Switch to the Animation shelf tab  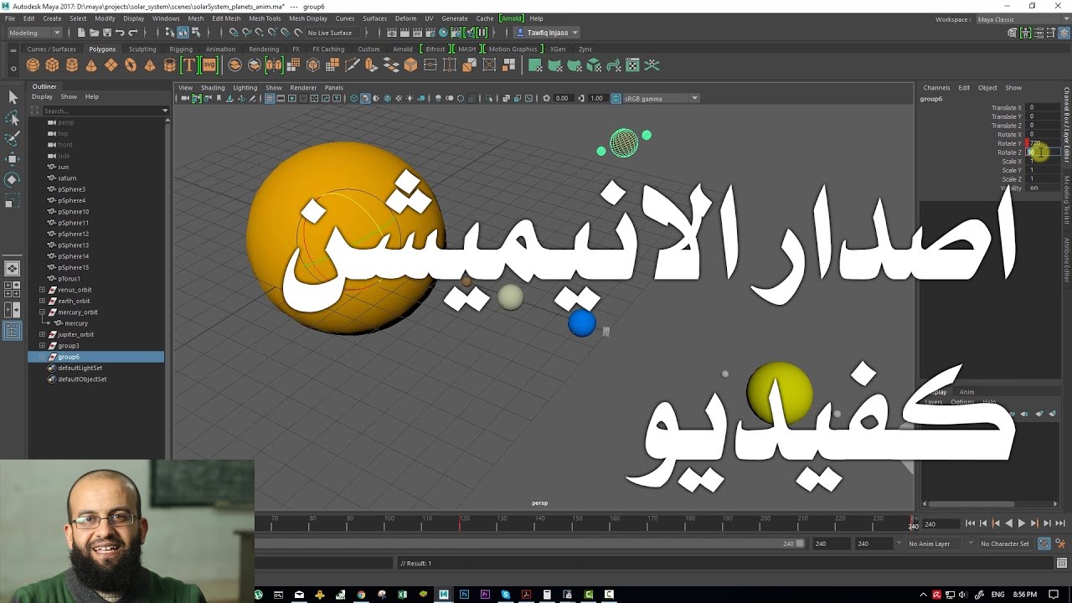tap(220, 49)
